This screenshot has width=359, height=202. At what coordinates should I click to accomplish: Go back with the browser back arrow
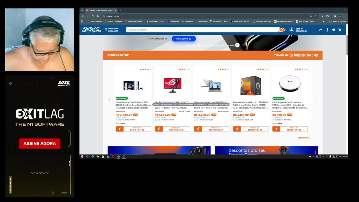pos(82,16)
